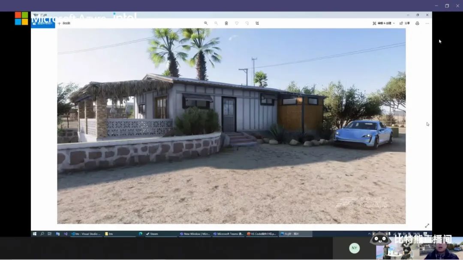Screen dimensions: 463x260
Task: Click the Print icon in Photos toolbar
Action: [x=417, y=23]
